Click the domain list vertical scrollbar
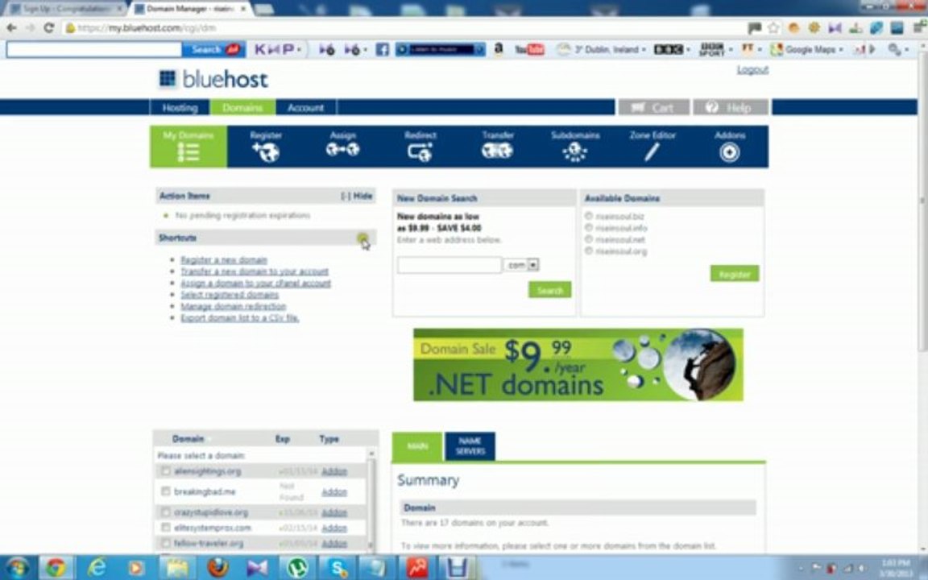Screen dimensions: 928x580 371,500
